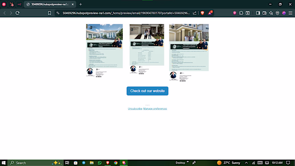Click the browser back arrow
The image size is (295, 166).
(x=5, y=13)
